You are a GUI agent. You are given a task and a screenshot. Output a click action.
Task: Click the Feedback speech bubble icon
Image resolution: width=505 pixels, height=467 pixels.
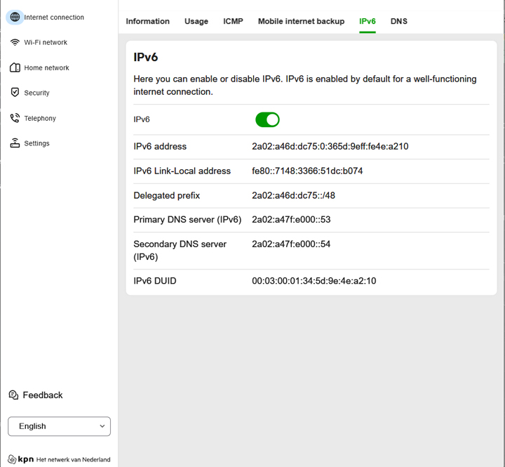[x=13, y=395]
